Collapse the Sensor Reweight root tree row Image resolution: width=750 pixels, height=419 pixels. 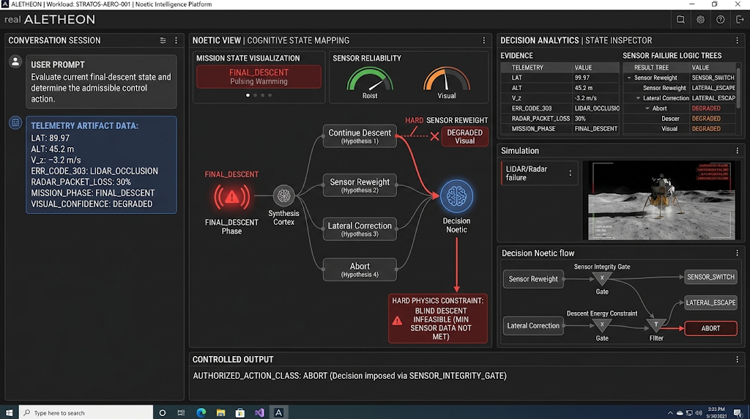tap(629, 78)
